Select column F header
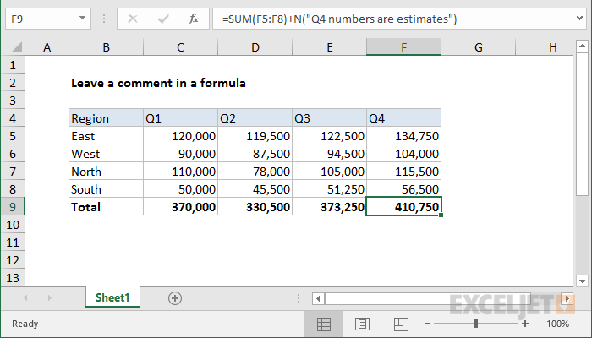The image size is (592, 338). point(403,47)
